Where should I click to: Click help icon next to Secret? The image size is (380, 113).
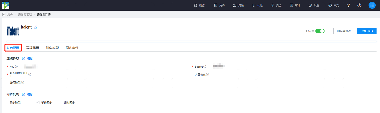[205, 67]
